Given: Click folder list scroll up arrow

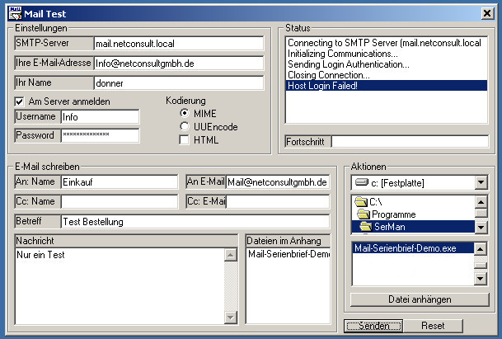Looking at the screenshot, I should tap(481, 202).
